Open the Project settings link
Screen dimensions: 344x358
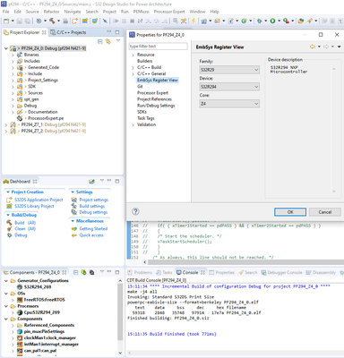[x=94, y=200]
